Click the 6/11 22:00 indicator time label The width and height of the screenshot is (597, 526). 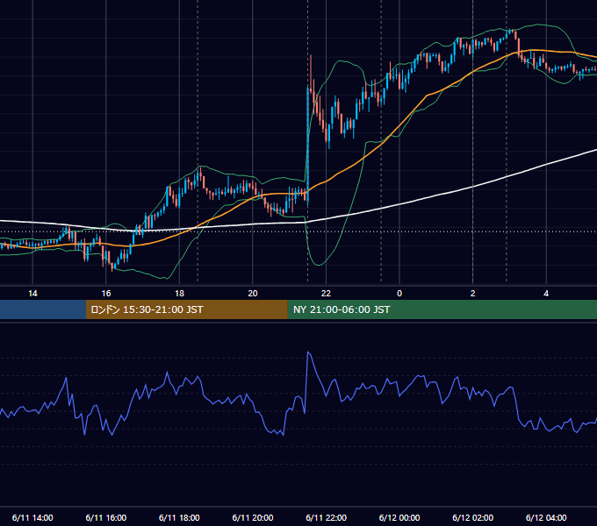[x=327, y=517]
